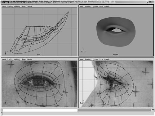Viewport: 155px width, 116px height.
Task: Open the Panels menu in the front view panel
Action: [x=29, y=59]
